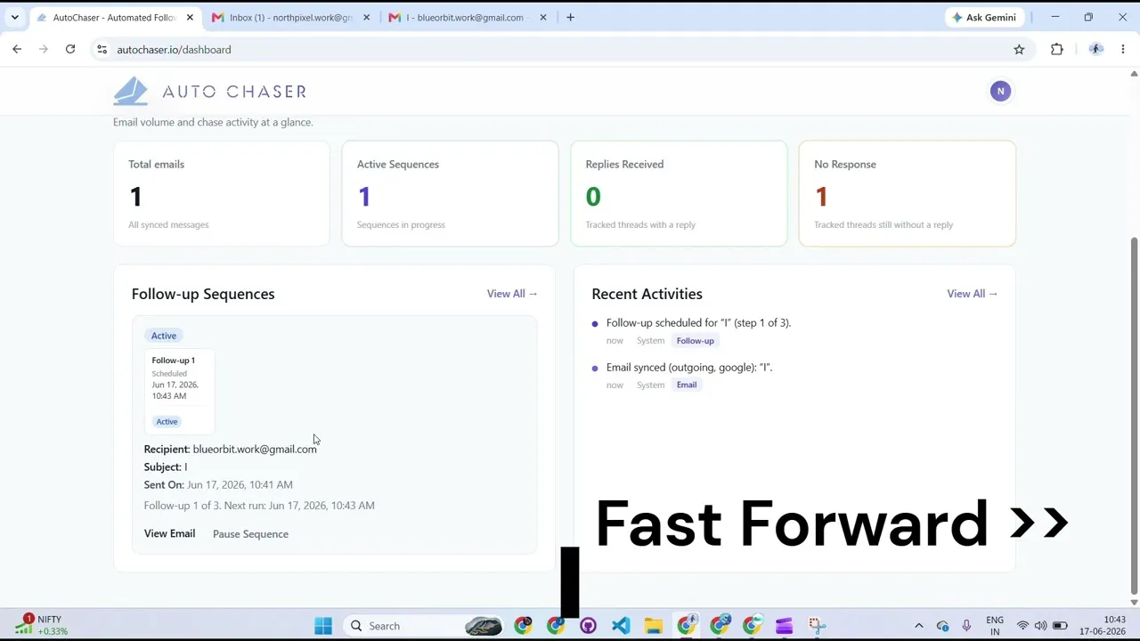Image resolution: width=1140 pixels, height=641 pixels.
Task: Launch Visual Studio Code from taskbar
Action: point(621,626)
